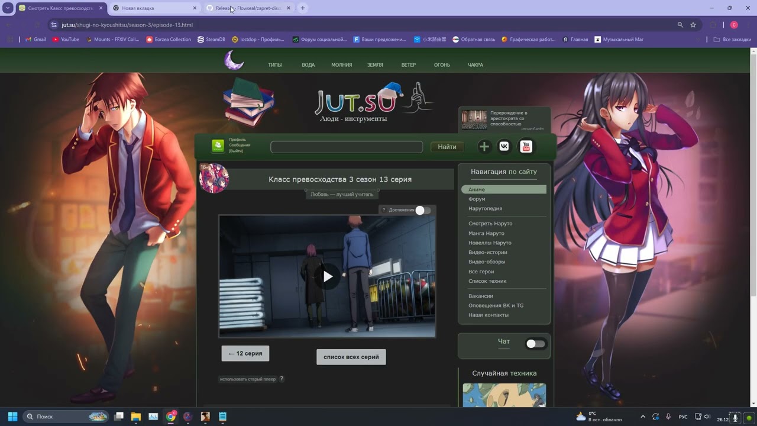Open the user avatar icon beside Профиль
The image size is (757, 426).
(x=218, y=146)
